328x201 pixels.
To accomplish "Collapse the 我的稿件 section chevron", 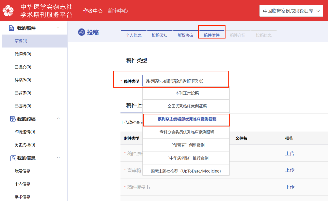I will click(x=58, y=28).
